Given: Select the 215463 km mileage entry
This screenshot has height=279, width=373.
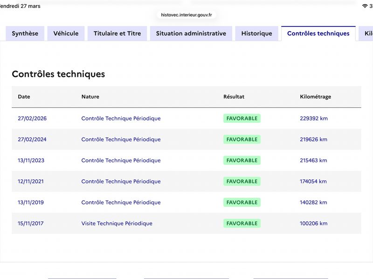Looking at the screenshot, I should [x=313, y=160].
